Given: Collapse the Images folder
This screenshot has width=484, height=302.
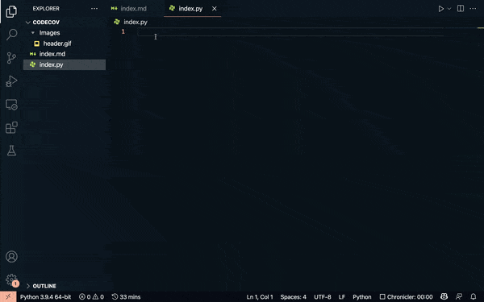Looking at the screenshot, I should pyautogui.click(x=49, y=33).
